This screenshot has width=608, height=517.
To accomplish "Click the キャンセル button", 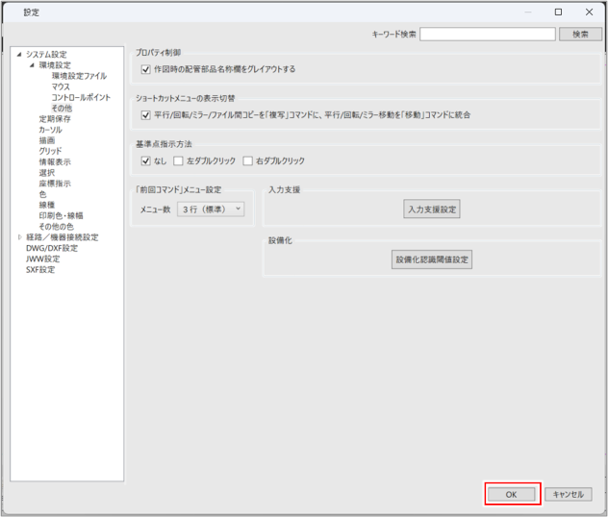I will tap(568, 494).
